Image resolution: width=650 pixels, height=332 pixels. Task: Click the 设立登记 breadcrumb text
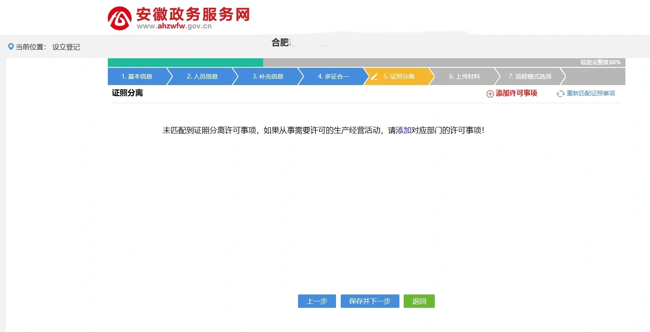(66, 47)
